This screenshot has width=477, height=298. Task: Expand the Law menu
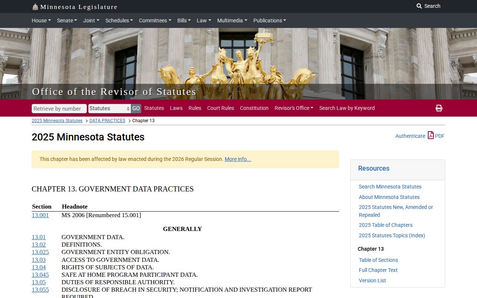[x=204, y=20]
